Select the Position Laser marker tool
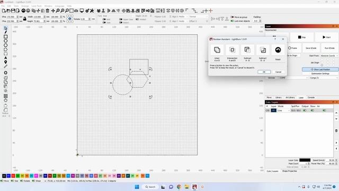339x191 pixels. [x=6, y=62]
